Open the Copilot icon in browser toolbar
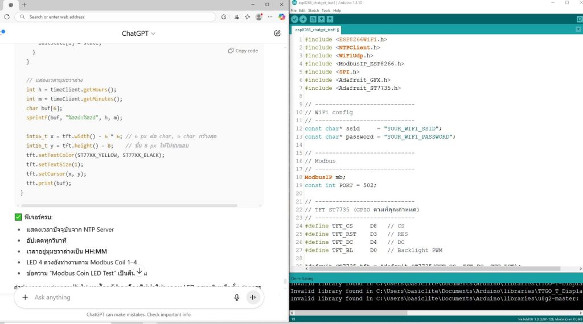The image size is (583, 324). pyautogui.click(x=282, y=16)
